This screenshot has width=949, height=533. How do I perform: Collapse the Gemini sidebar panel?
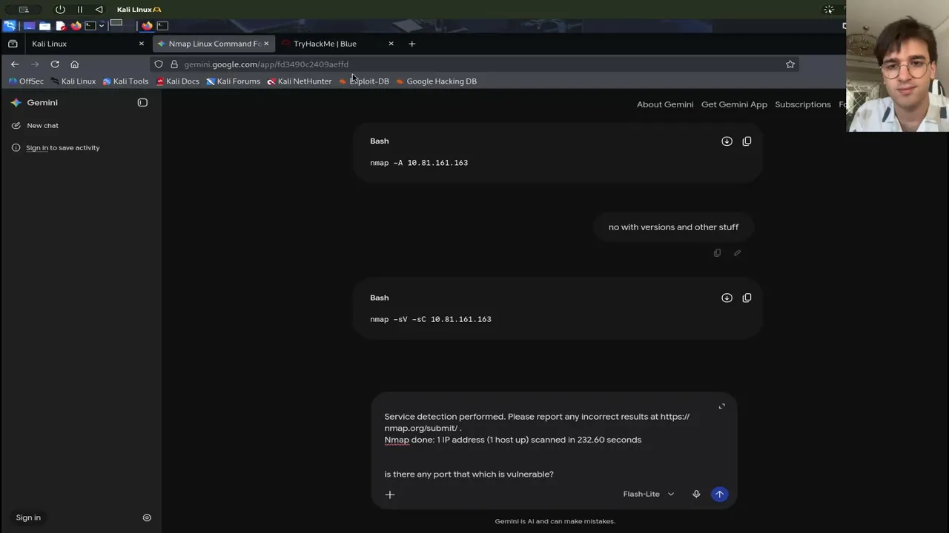142,103
